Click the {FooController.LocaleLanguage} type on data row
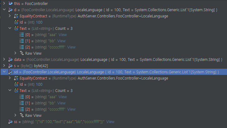Image resolution: width=227 pixels, height=128 pixels. [x=53, y=60]
